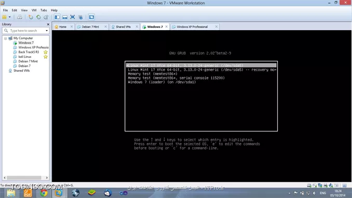This screenshot has height=198, width=352.
Task: Click Windows 7 (loader) GRUB entry
Action: point(162,82)
